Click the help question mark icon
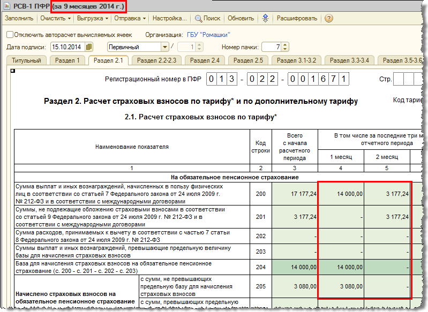Screen dimensions: 428x312 pyautogui.click(x=329, y=18)
